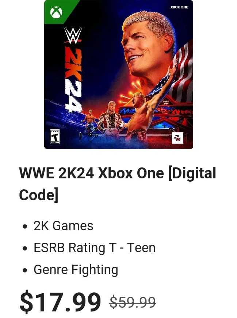
Task: Click the crossed-out $59.99 original price
Action: tap(133, 302)
